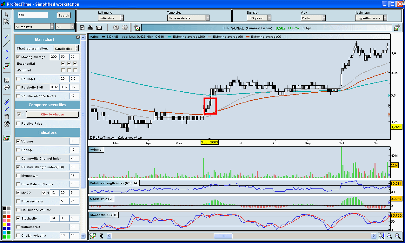Screen dimensions: 405x243
Task: Enable the Momentum indicator checkbox
Action: pyautogui.click(x=18, y=175)
